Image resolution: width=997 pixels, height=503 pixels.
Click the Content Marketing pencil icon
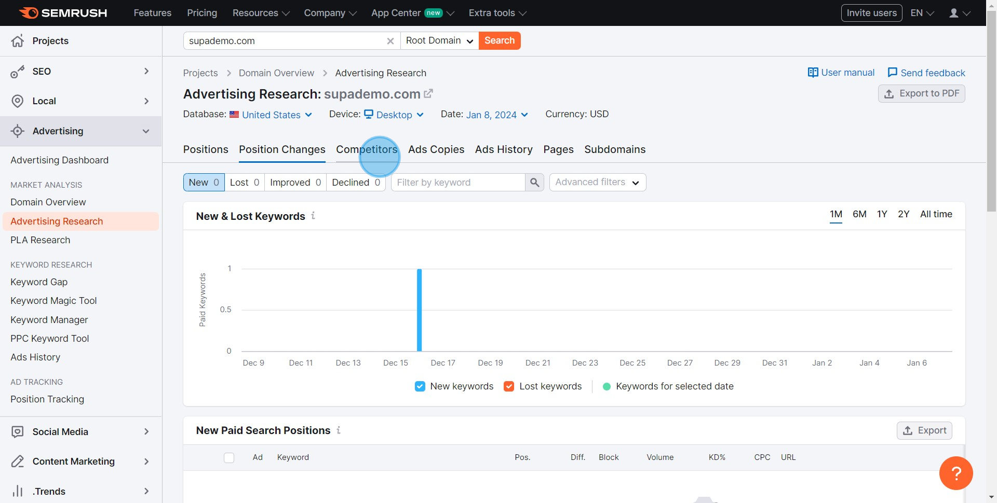(x=18, y=462)
